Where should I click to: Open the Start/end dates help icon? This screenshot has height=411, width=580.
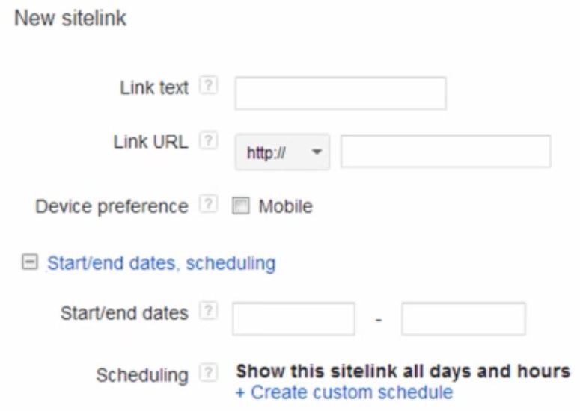[x=208, y=311]
